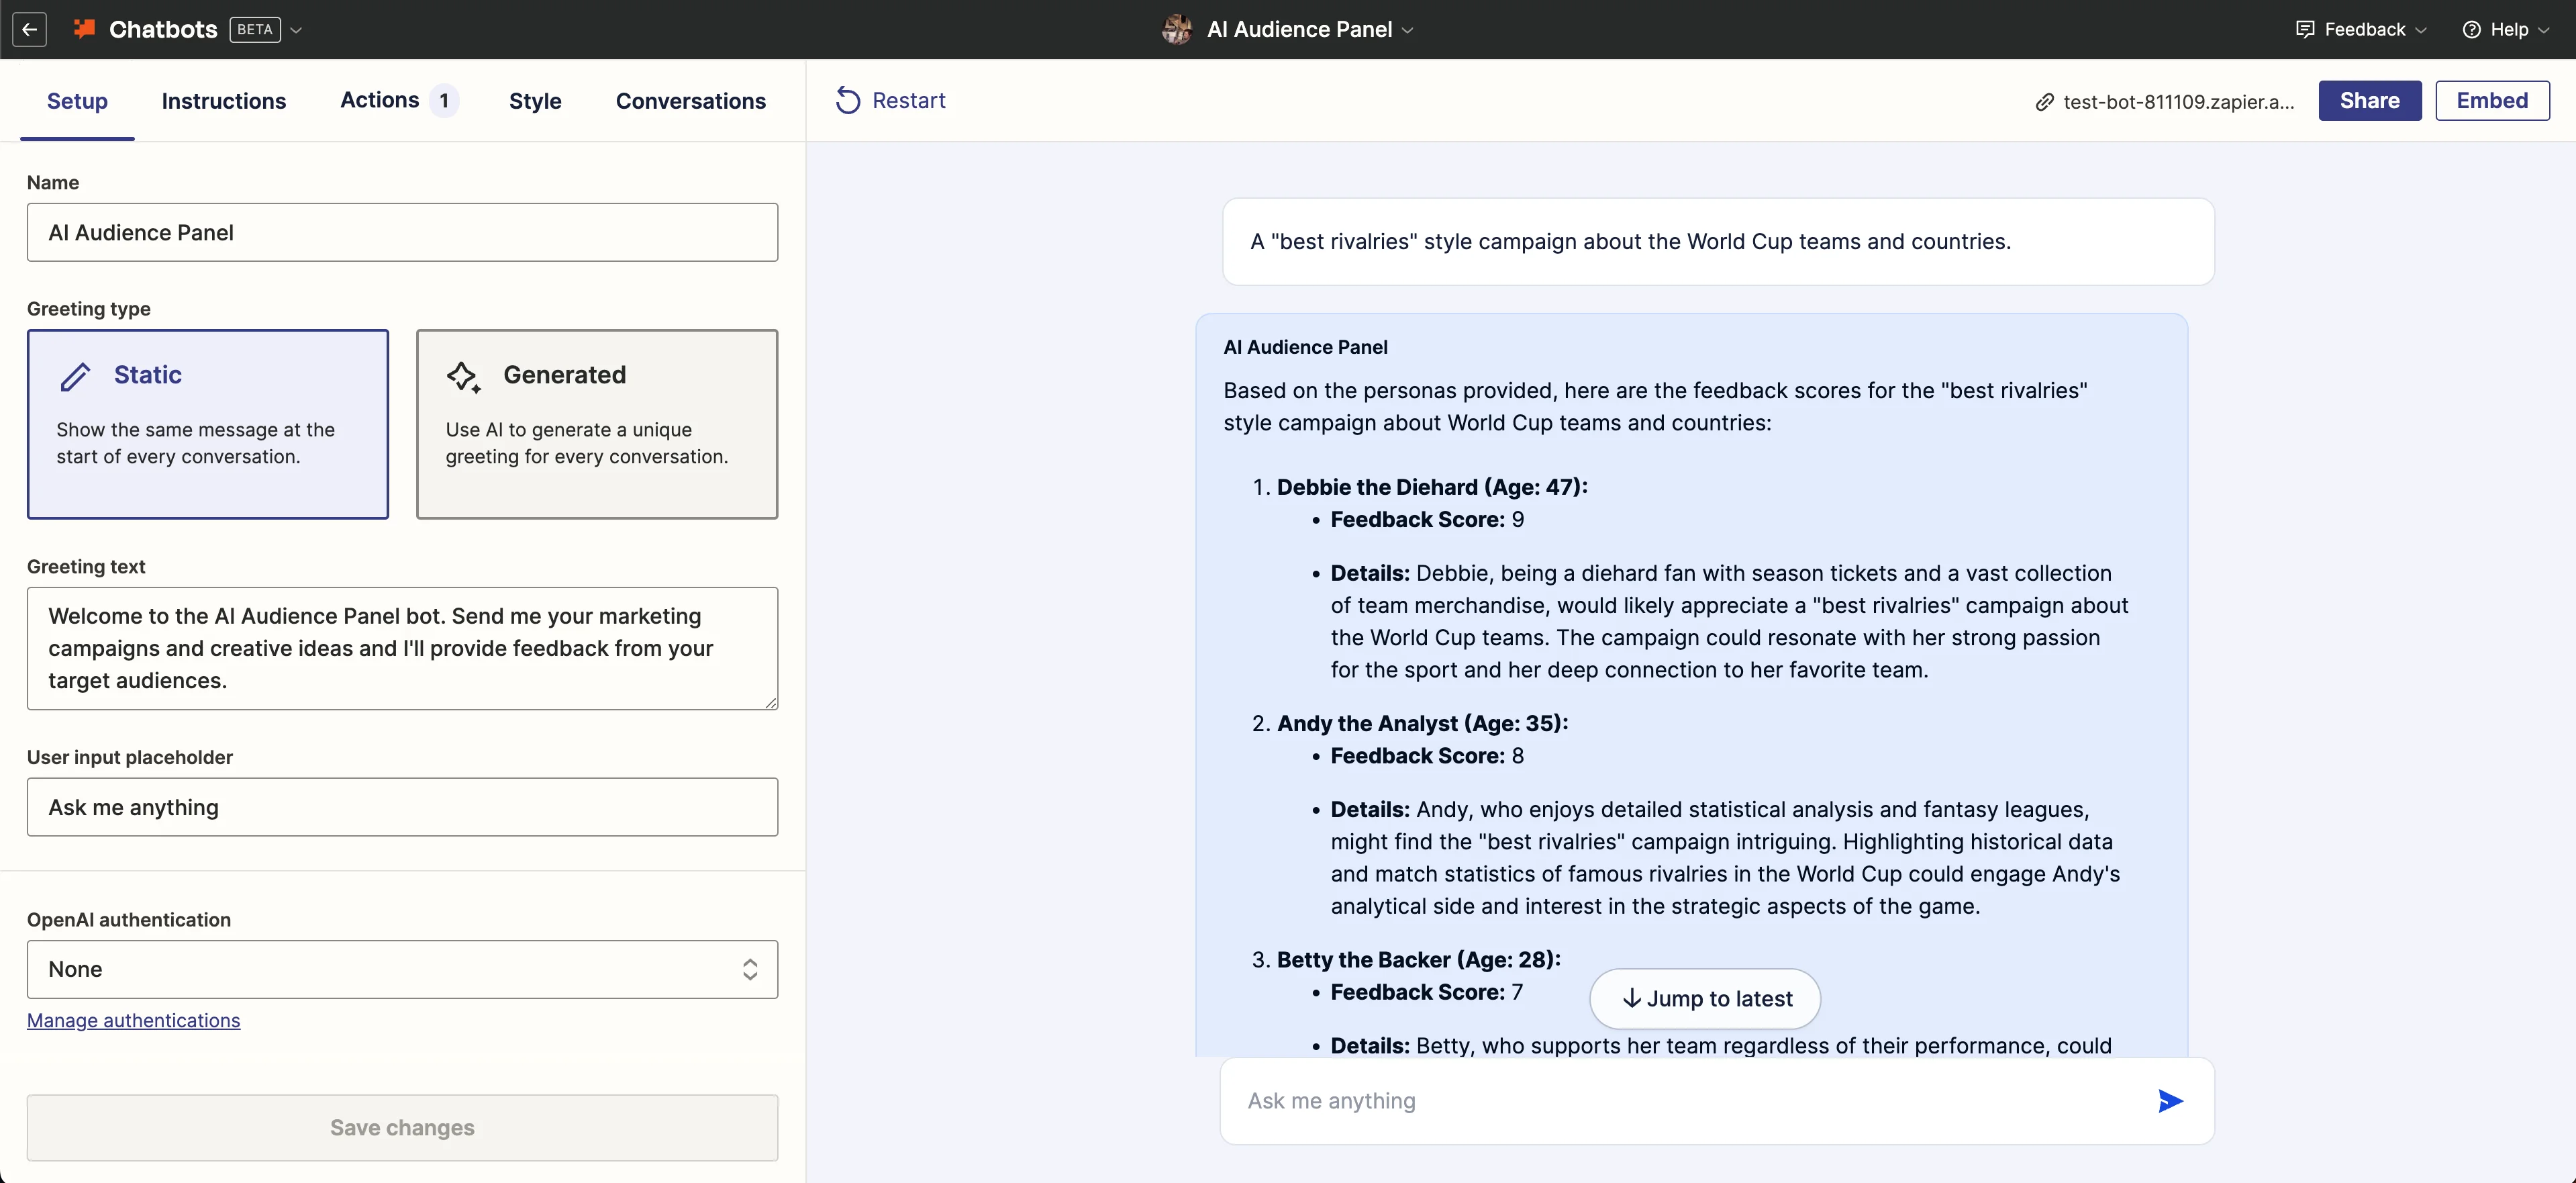Image resolution: width=2576 pixels, height=1183 pixels.
Task: Expand the AI Audience Panel title dropdown
Action: [1407, 30]
